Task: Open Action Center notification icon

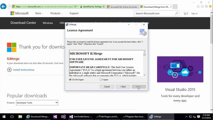Action: (198, 117)
